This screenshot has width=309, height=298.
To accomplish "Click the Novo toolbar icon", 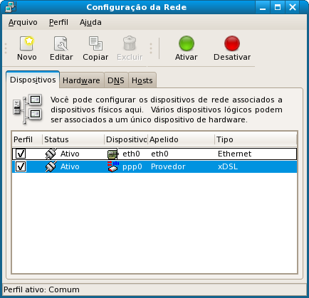I will pyautogui.click(x=26, y=43).
